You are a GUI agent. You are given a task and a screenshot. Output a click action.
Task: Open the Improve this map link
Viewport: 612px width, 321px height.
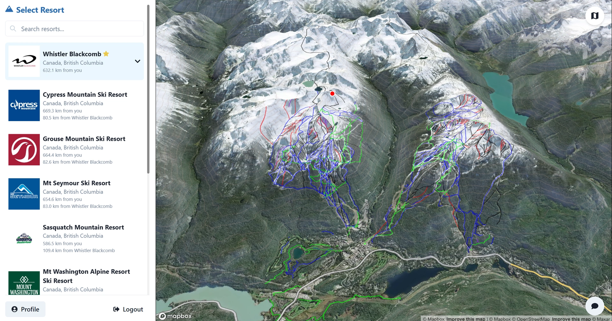[466, 318]
